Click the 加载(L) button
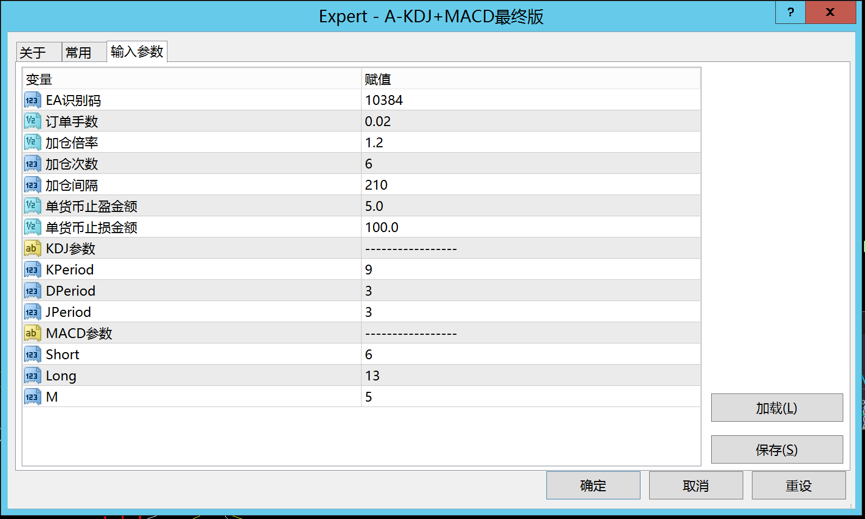Image resolution: width=865 pixels, height=519 pixels. (777, 408)
